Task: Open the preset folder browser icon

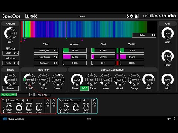Action: pyautogui.click(x=32, y=16)
